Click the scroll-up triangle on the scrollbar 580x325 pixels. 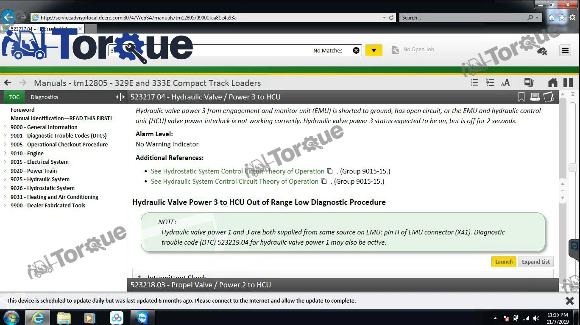(x=563, y=94)
